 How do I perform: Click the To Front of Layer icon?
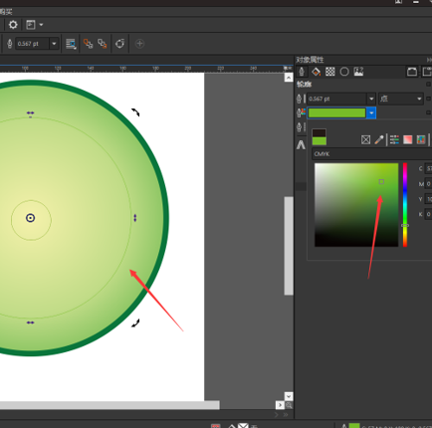(x=88, y=44)
